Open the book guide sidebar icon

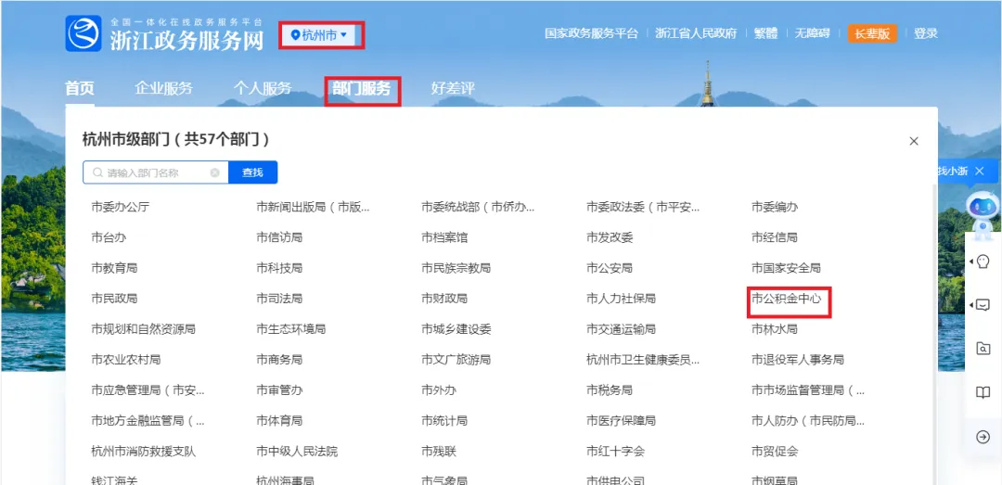(983, 392)
